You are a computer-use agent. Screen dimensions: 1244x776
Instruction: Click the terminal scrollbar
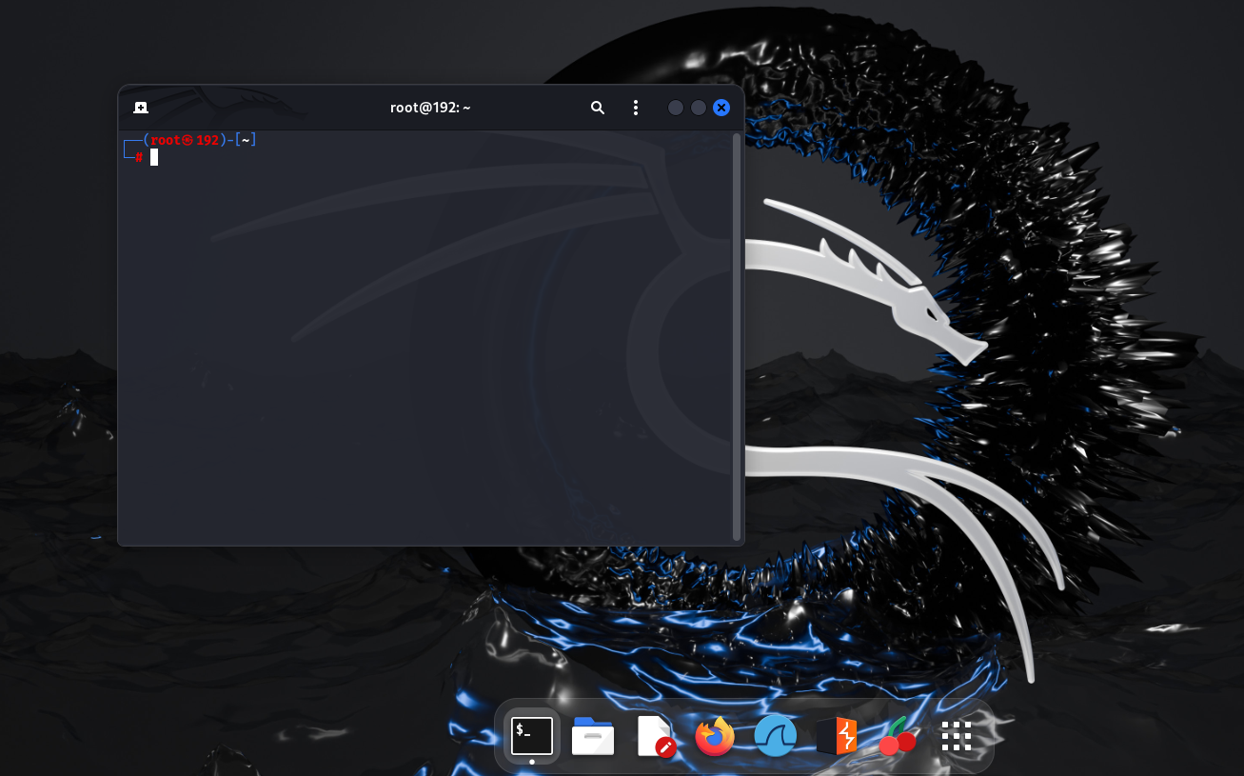click(x=737, y=337)
